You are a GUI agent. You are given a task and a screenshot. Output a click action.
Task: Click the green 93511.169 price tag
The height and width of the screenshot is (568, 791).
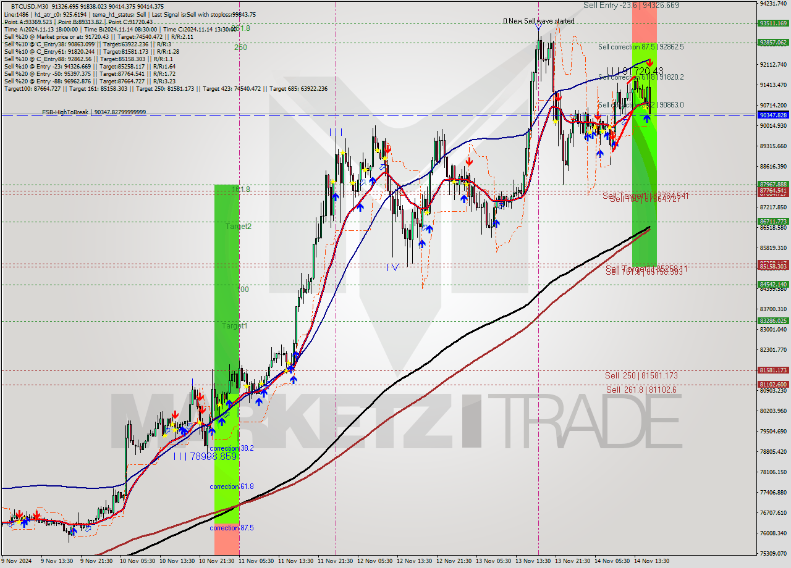tap(773, 23)
